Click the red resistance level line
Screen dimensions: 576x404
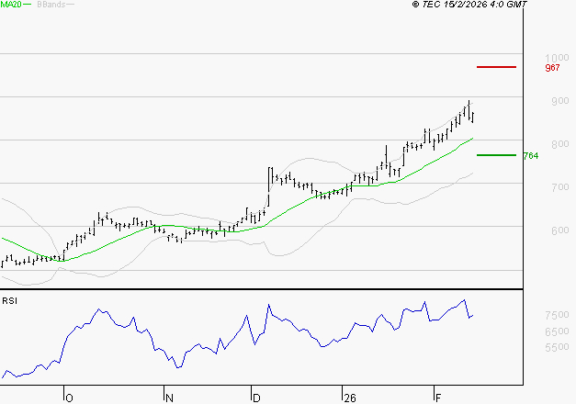click(496, 67)
